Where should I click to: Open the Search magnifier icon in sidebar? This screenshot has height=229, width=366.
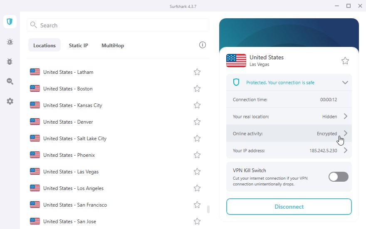[x=10, y=81]
